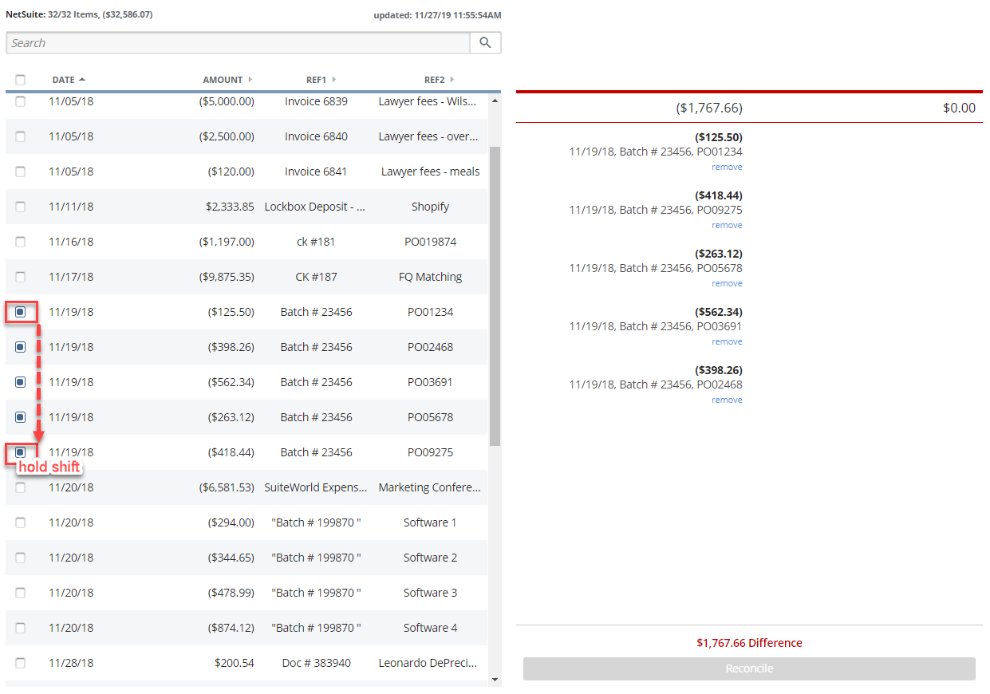Select the Software 1 row checkbox
990x694 pixels.
21,522
